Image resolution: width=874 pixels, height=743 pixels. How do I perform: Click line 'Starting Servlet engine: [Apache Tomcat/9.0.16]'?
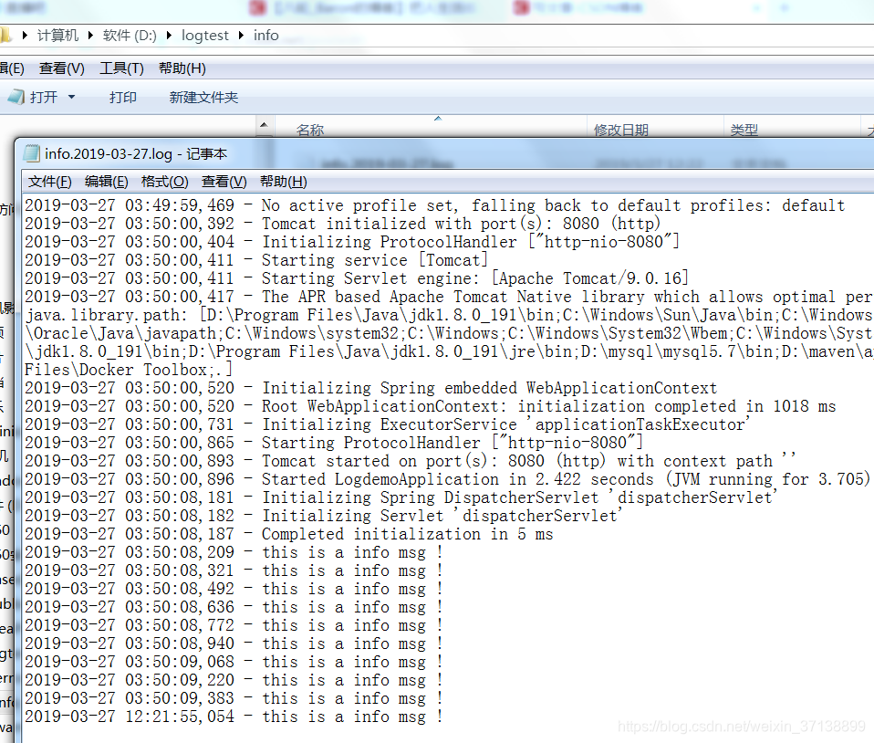(357, 278)
